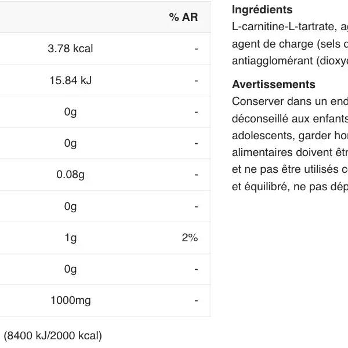Click the Avertissements heading

pos(274,85)
